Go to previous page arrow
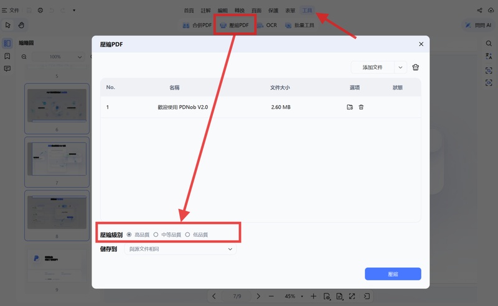 214,296
